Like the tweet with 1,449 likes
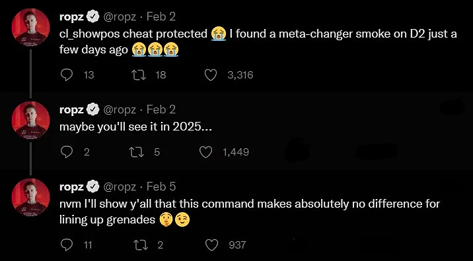This screenshot has width=473, height=261. coord(206,152)
